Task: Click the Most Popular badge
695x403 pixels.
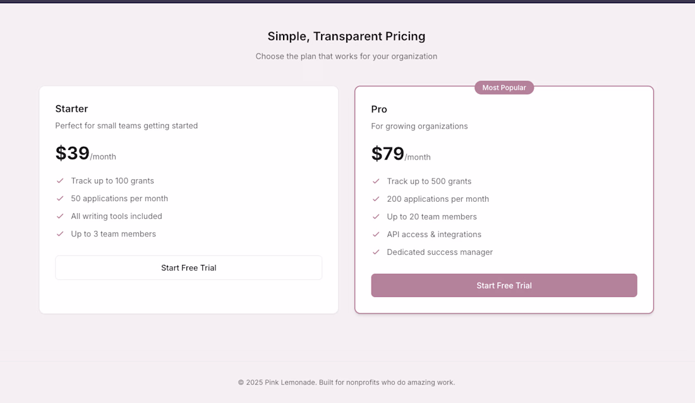Action: pyautogui.click(x=504, y=88)
